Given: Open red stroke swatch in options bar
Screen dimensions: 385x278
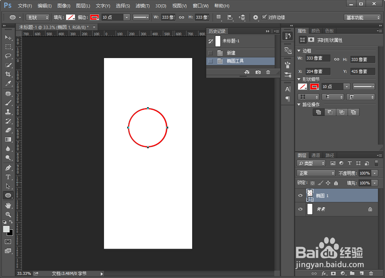Looking at the screenshot, I should (94, 17).
